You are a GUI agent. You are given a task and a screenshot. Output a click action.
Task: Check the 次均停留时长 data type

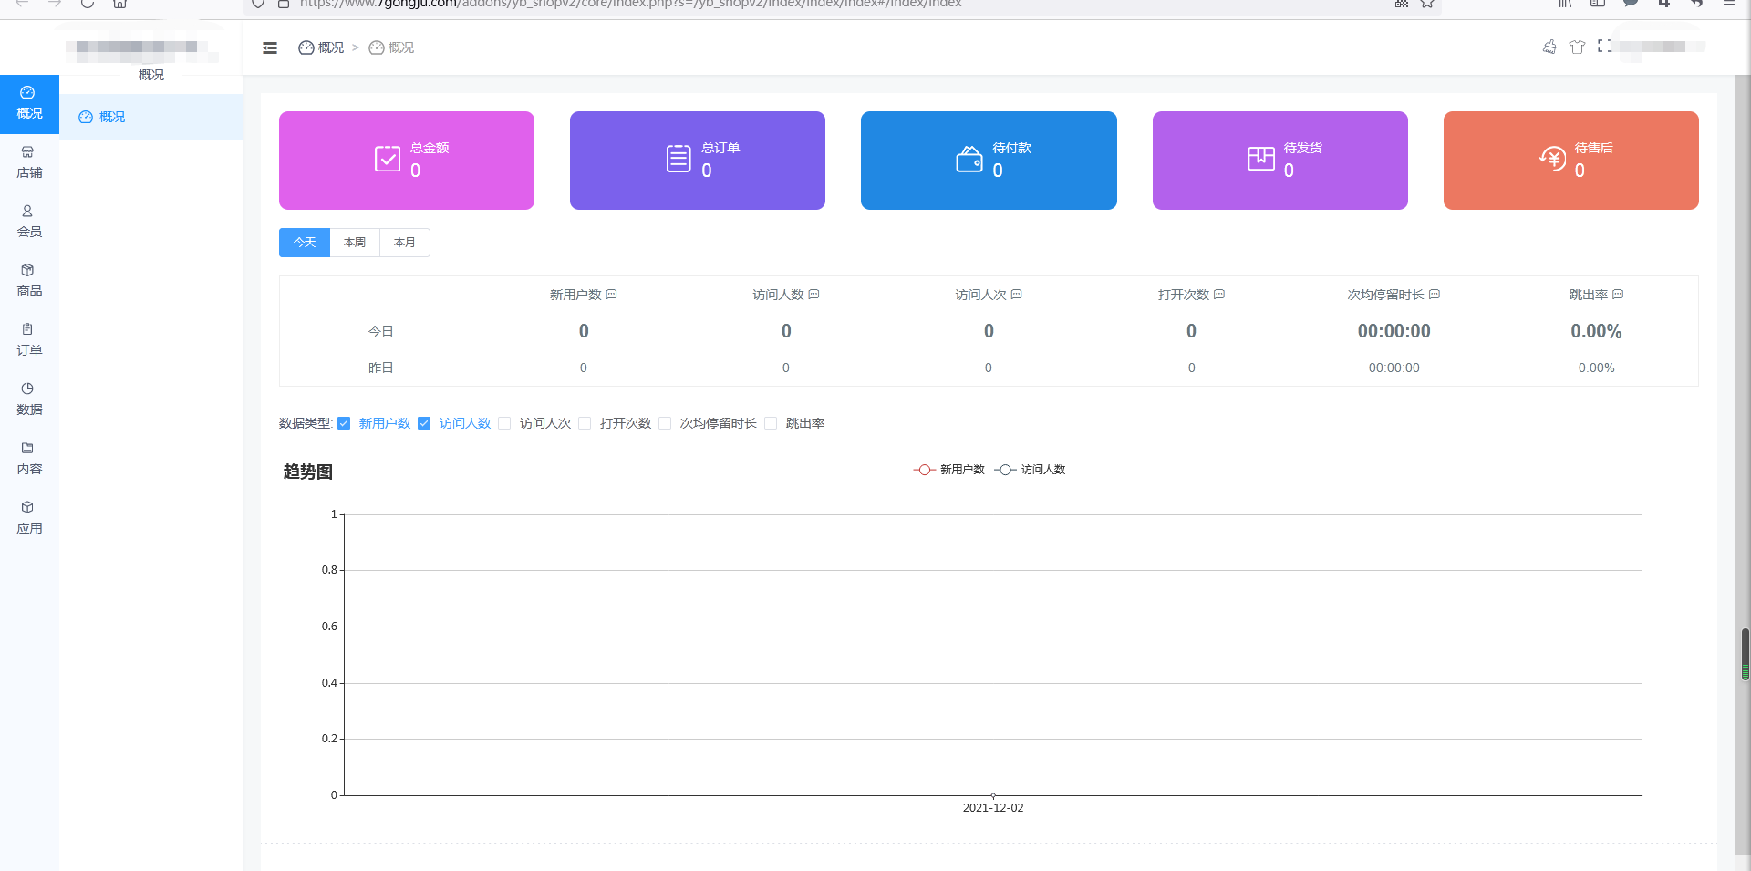pos(665,423)
